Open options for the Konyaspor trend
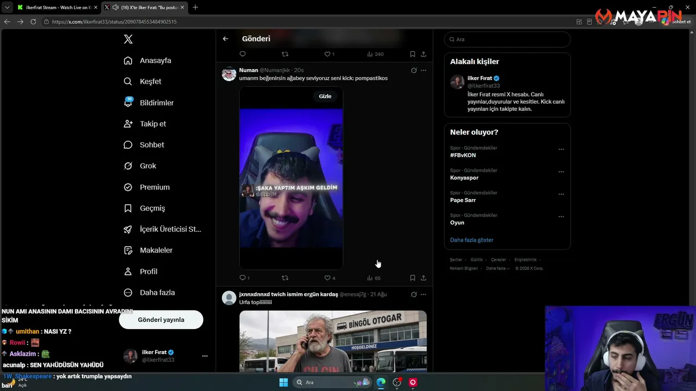The width and height of the screenshot is (696, 391). point(561,172)
